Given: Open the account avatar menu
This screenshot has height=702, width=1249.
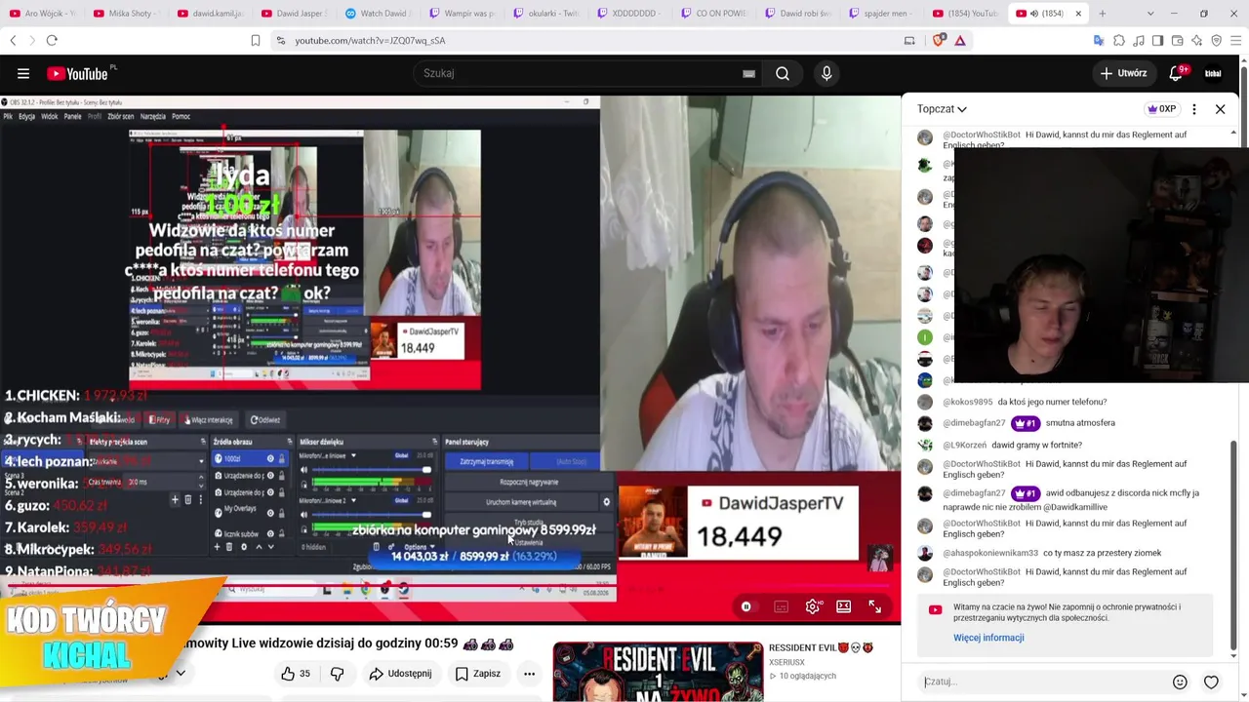Looking at the screenshot, I should (x=1213, y=73).
